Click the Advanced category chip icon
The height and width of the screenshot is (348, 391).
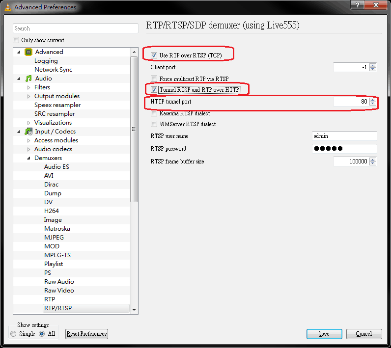[x=28, y=52]
